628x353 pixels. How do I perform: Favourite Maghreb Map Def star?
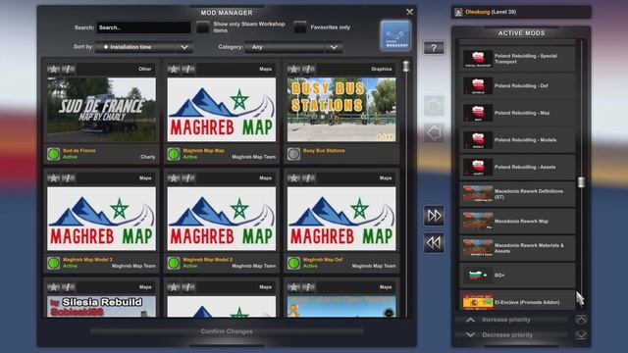coord(294,177)
